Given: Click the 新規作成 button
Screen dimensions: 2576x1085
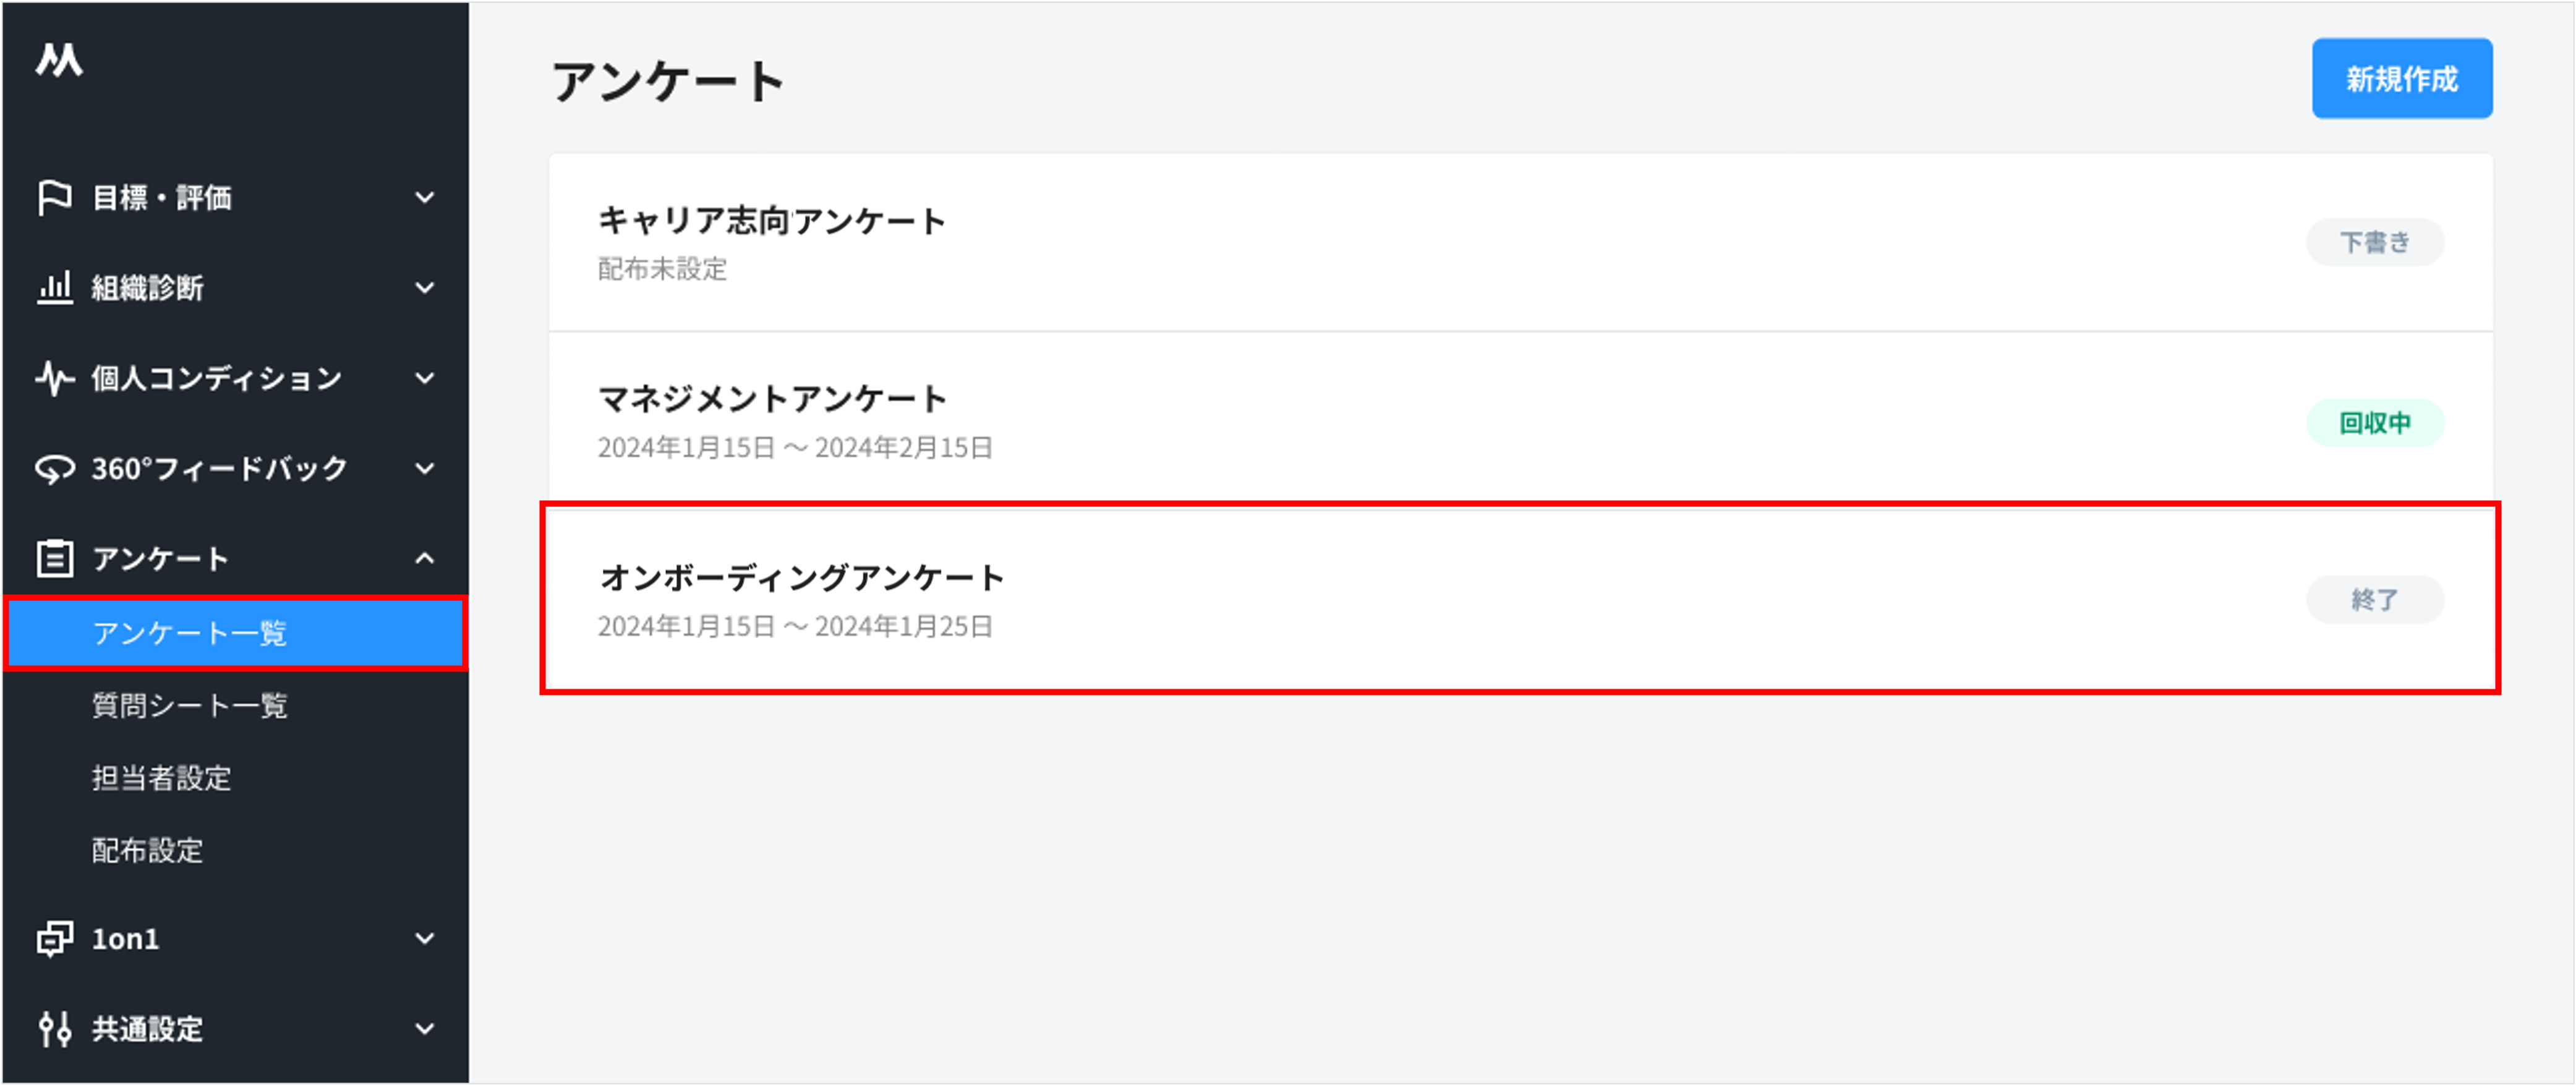Looking at the screenshot, I should (2402, 78).
